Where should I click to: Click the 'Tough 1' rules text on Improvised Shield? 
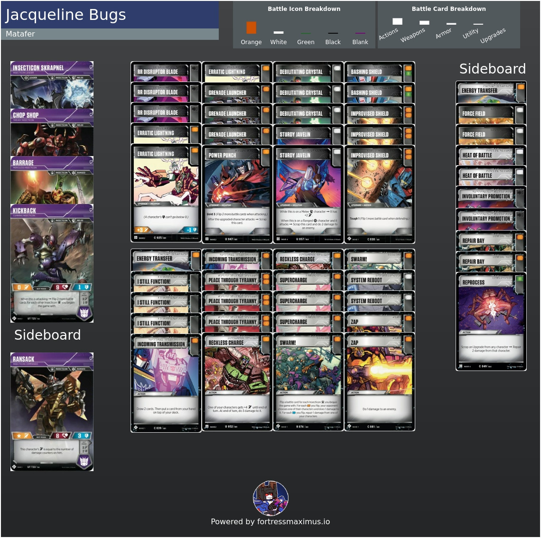(x=380, y=219)
